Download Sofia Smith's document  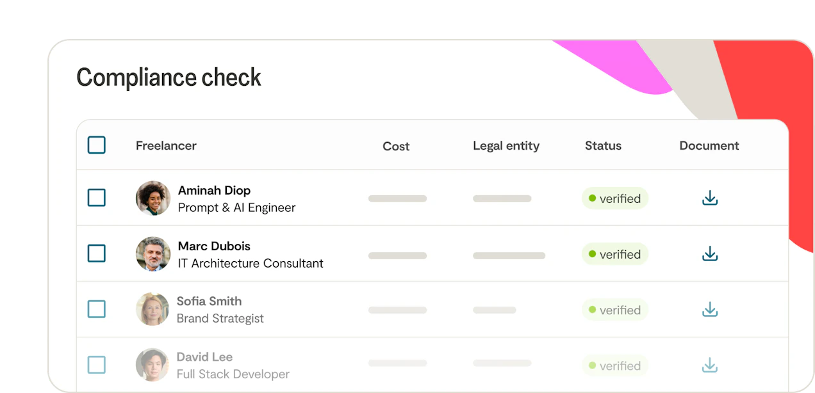[x=709, y=310]
